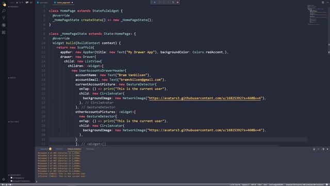Viewport: 330px width, 186px height.
Task: Close the bottom panel
Action: tap(327, 149)
